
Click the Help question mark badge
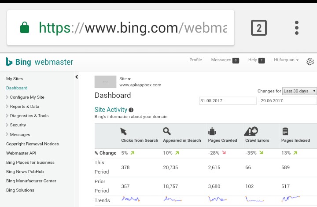262,60
